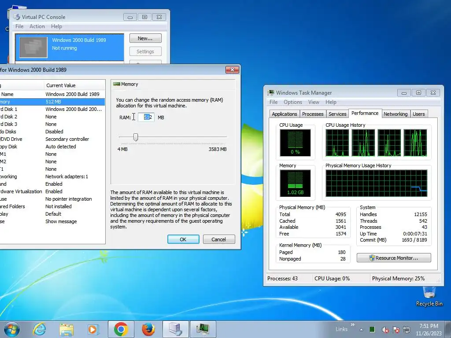Open View menu in Task Manager
Screen dimensions: 451x338
pyautogui.click(x=314, y=102)
